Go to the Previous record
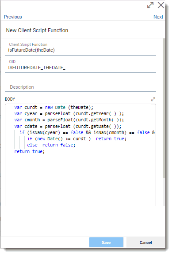Viewport: 172px width, 255px height. [13, 17]
